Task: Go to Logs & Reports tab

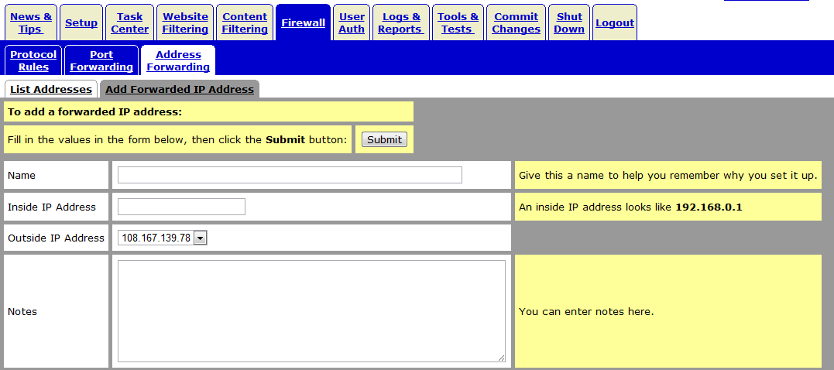Action: point(401,22)
